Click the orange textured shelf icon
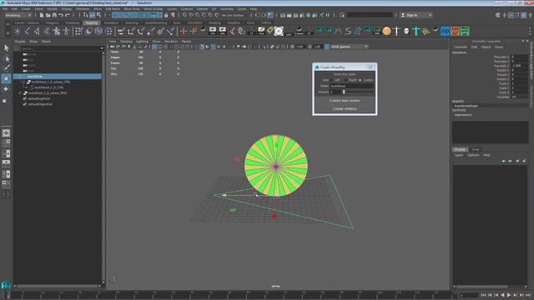Image resolution: width=534 pixels, height=300 pixels. pyautogui.click(x=455, y=32)
